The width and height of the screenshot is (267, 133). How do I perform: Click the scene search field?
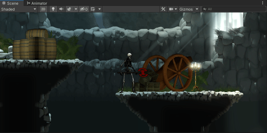coord(234,9)
